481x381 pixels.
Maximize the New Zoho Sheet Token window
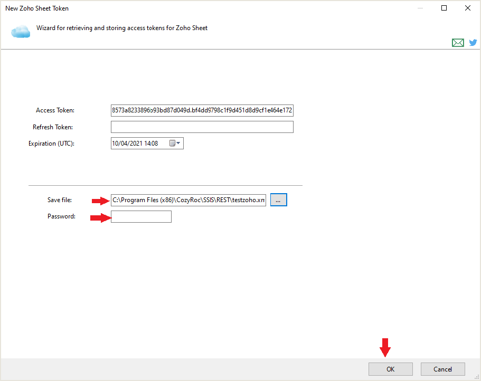click(444, 8)
